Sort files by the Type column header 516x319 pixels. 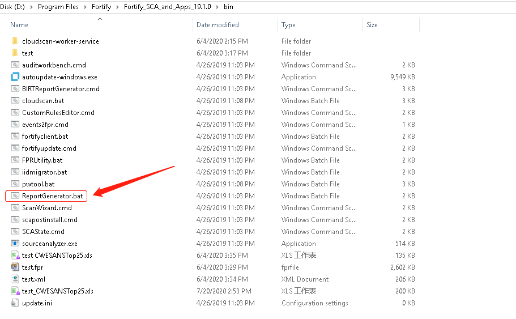[x=288, y=25]
